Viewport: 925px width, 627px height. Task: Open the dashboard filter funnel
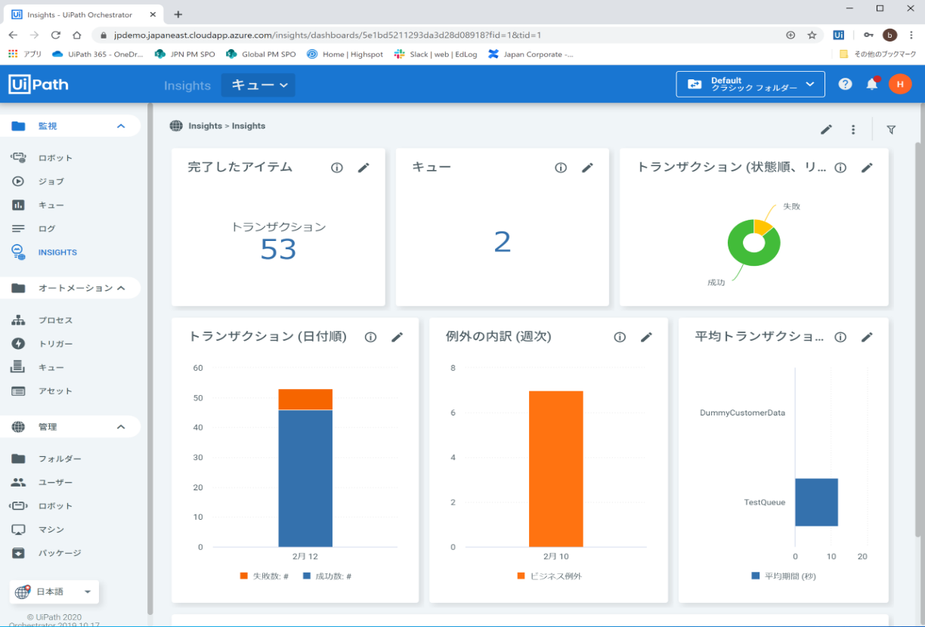pyautogui.click(x=891, y=130)
